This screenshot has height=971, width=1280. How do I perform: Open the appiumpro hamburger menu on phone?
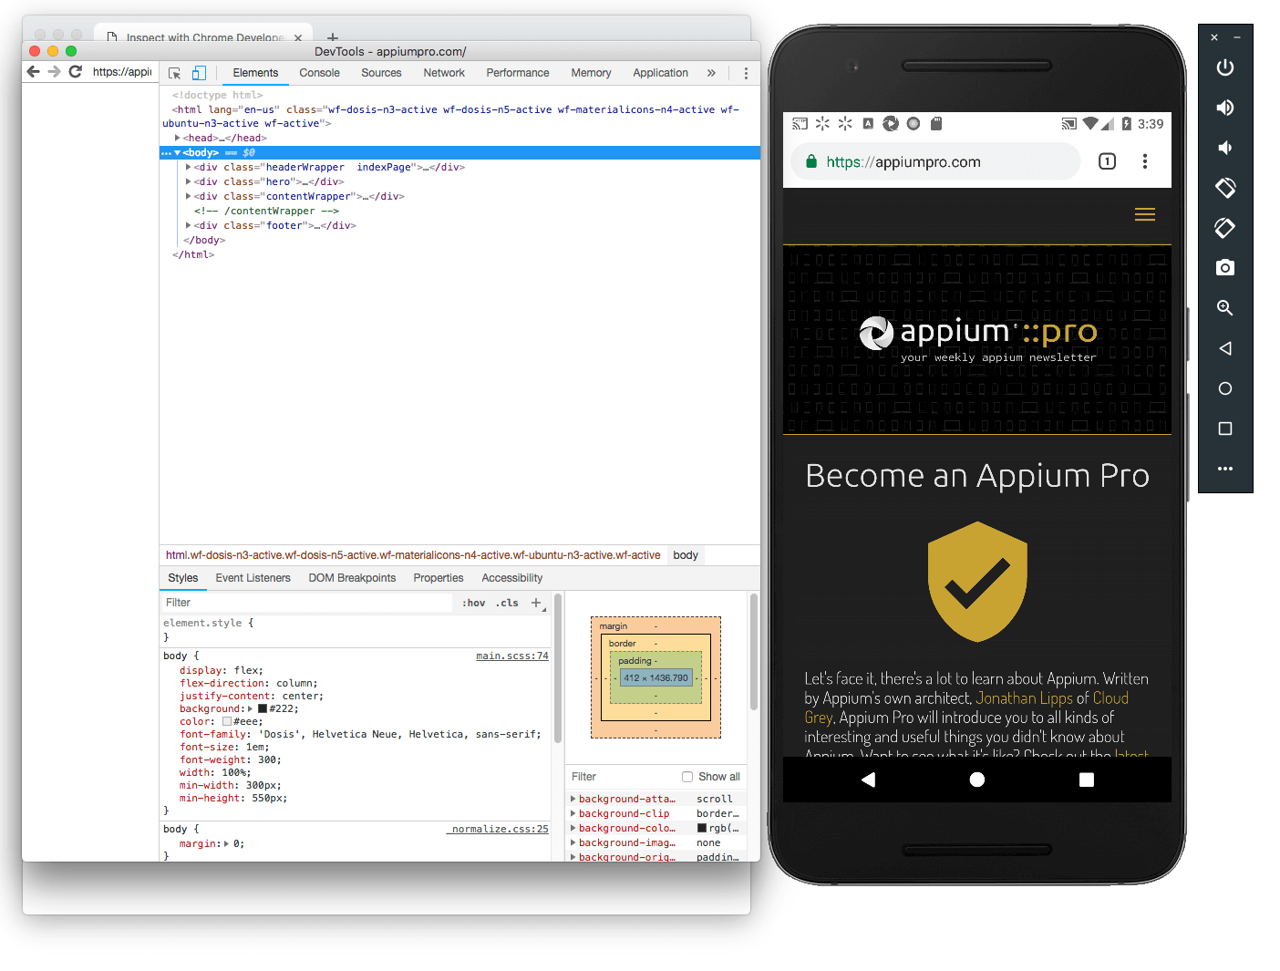1145,214
